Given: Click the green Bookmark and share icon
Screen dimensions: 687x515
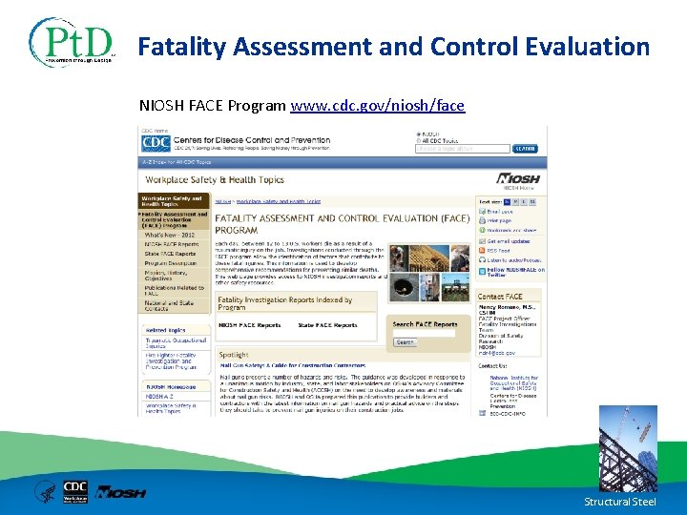Looking at the screenshot, I should (x=482, y=230).
